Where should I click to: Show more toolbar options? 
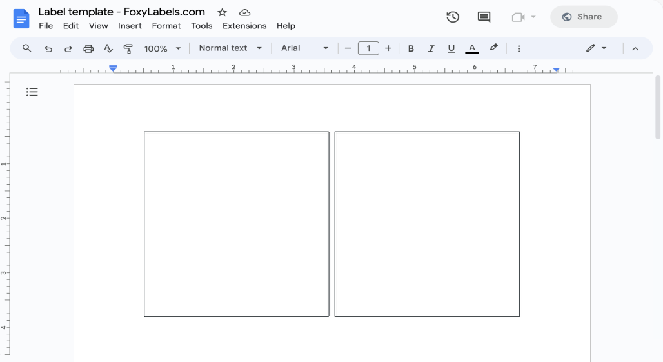point(519,48)
